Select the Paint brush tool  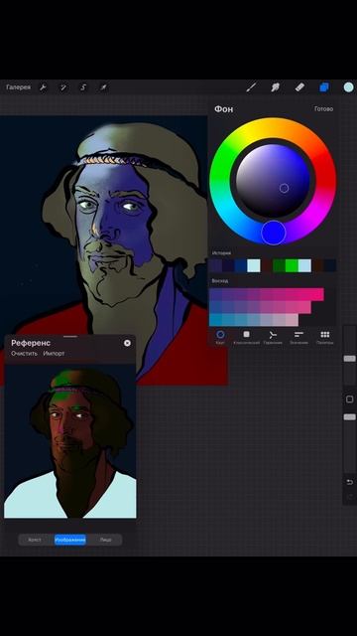coord(251,87)
